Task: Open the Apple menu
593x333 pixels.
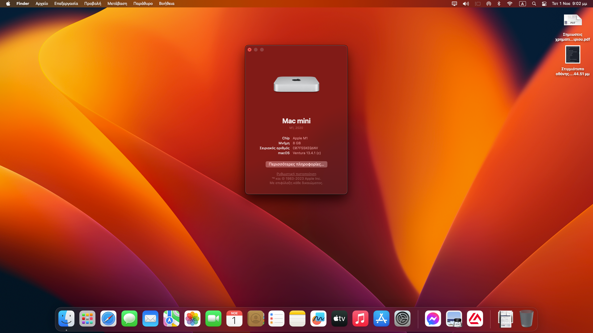Action: pos(8,4)
